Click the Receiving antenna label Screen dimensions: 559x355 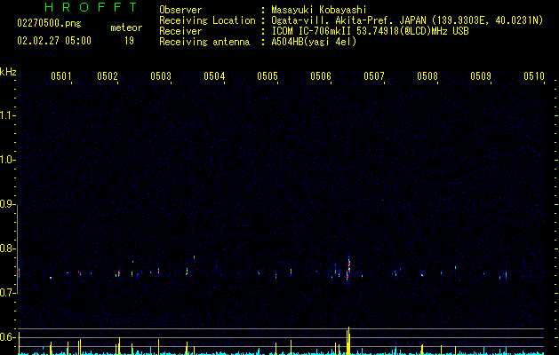click(204, 42)
